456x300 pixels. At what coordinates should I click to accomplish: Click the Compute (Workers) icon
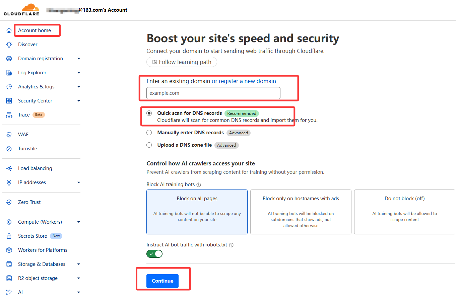pyautogui.click(x=9, y=222)
